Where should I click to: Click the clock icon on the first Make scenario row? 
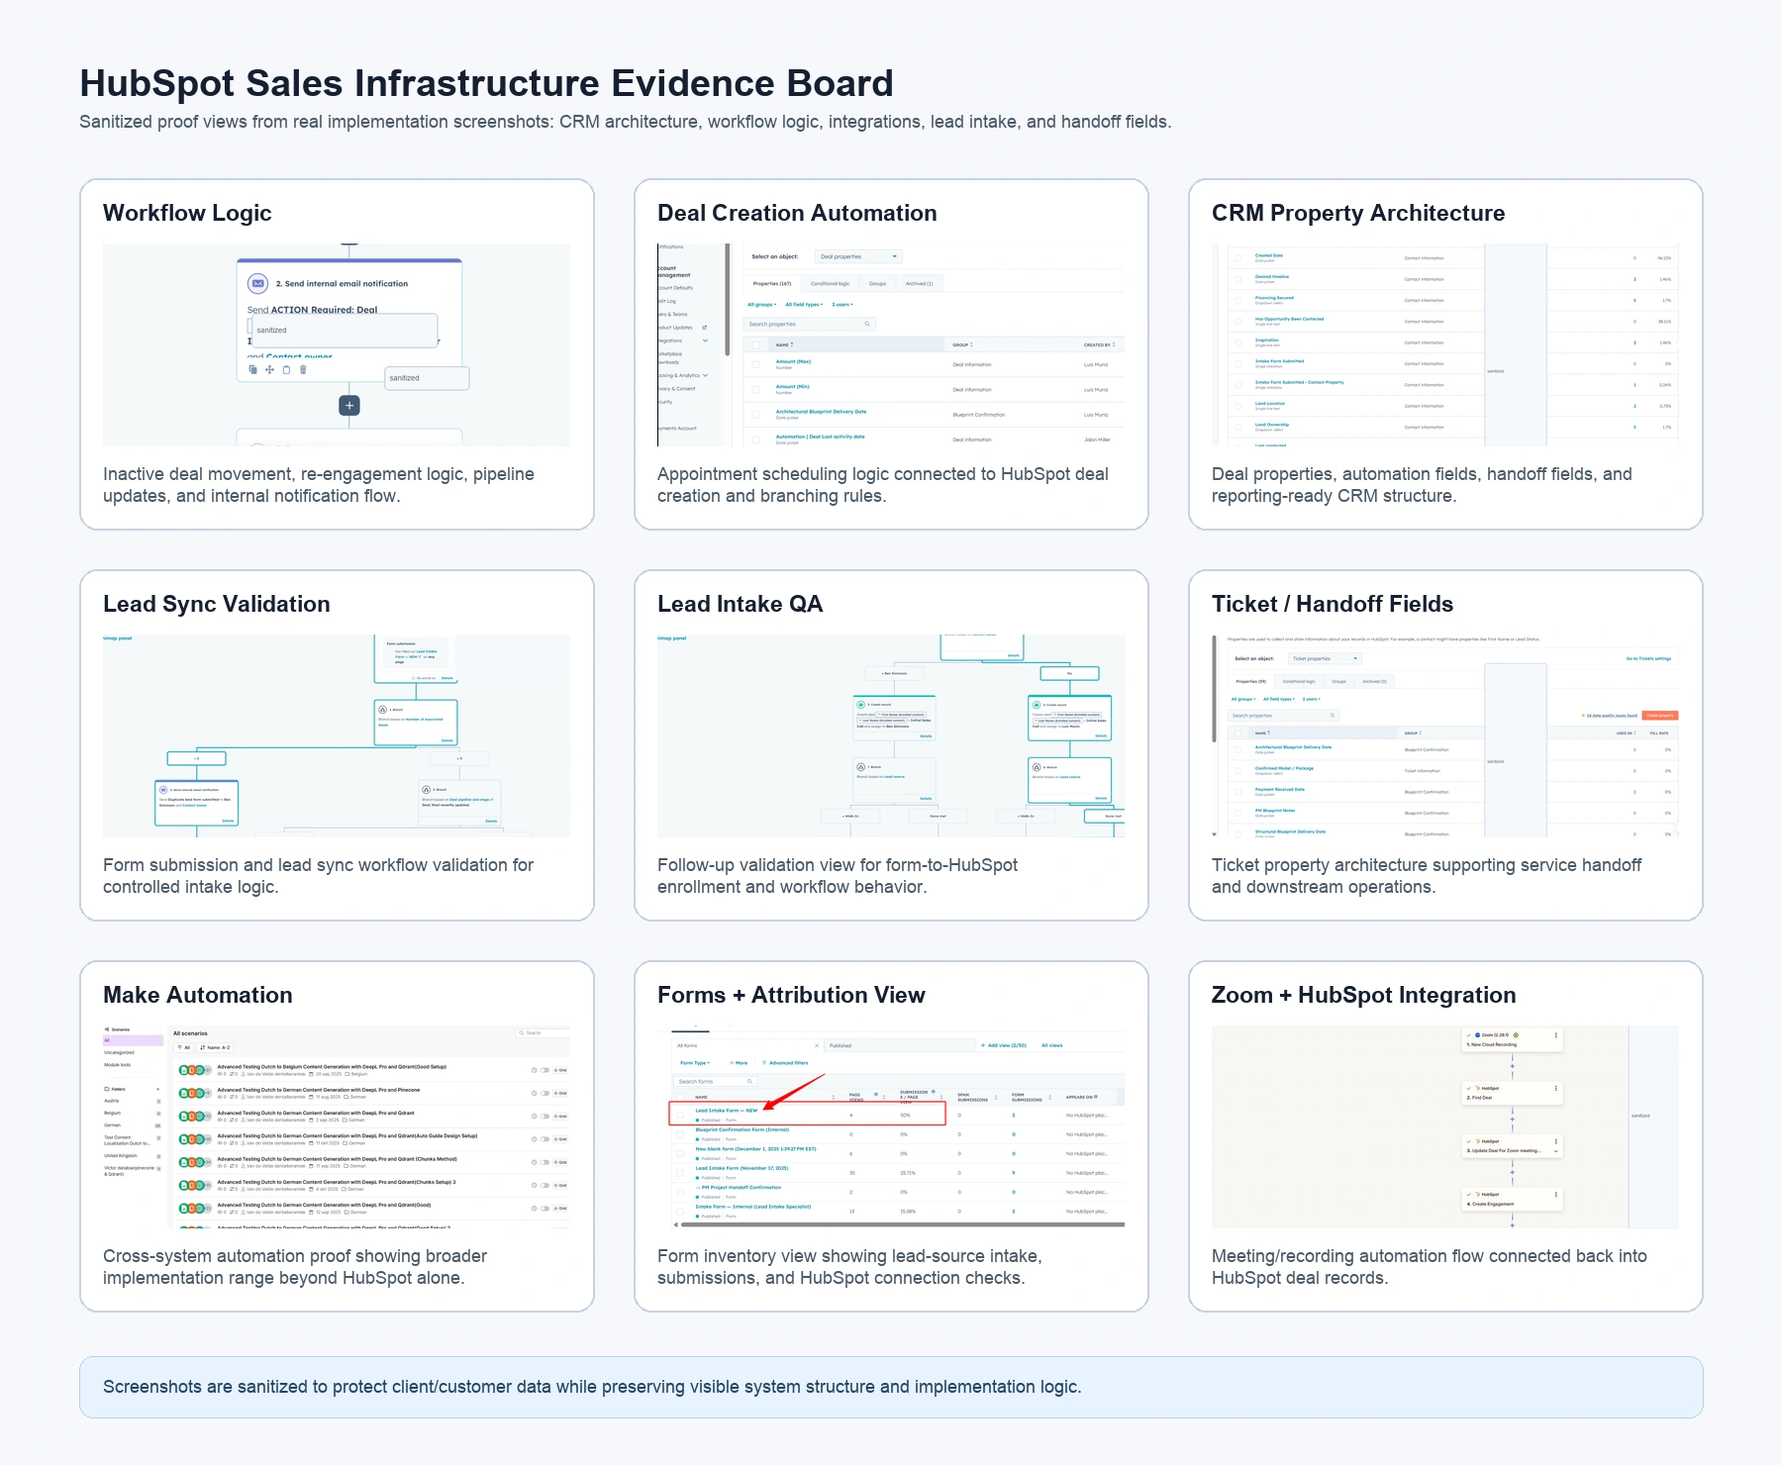(534, 1070)
